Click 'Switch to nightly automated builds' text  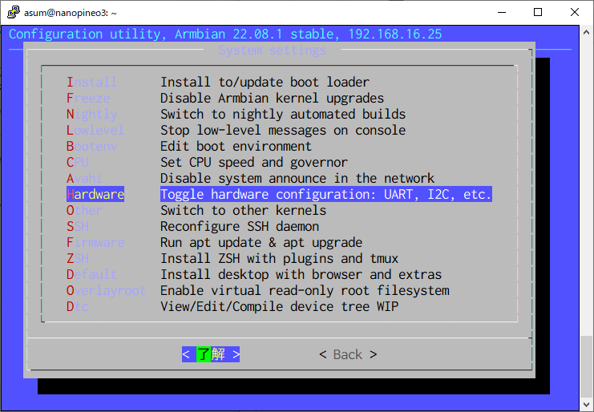(283, 114)
